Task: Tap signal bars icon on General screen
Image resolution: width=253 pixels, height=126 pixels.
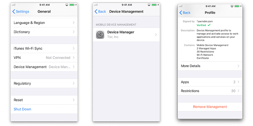Action: pos(14,5)
